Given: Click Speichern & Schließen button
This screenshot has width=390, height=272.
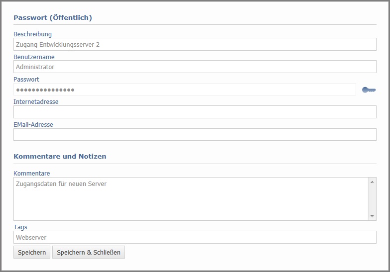Looking at the screenshot, I should point(89,253).
